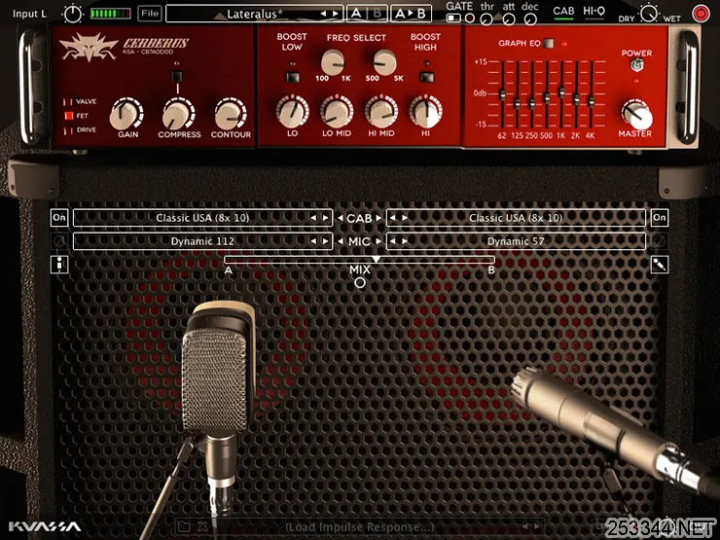Click the A/B MIX slider bar
Viewport: 720px width, 540px height.
[x=359, y=260]
